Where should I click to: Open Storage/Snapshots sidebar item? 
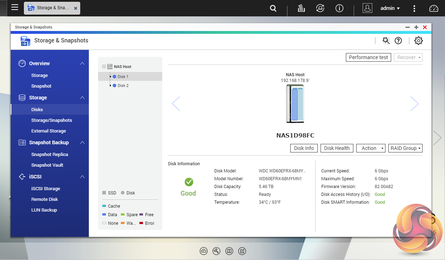(x=52, y=120)
